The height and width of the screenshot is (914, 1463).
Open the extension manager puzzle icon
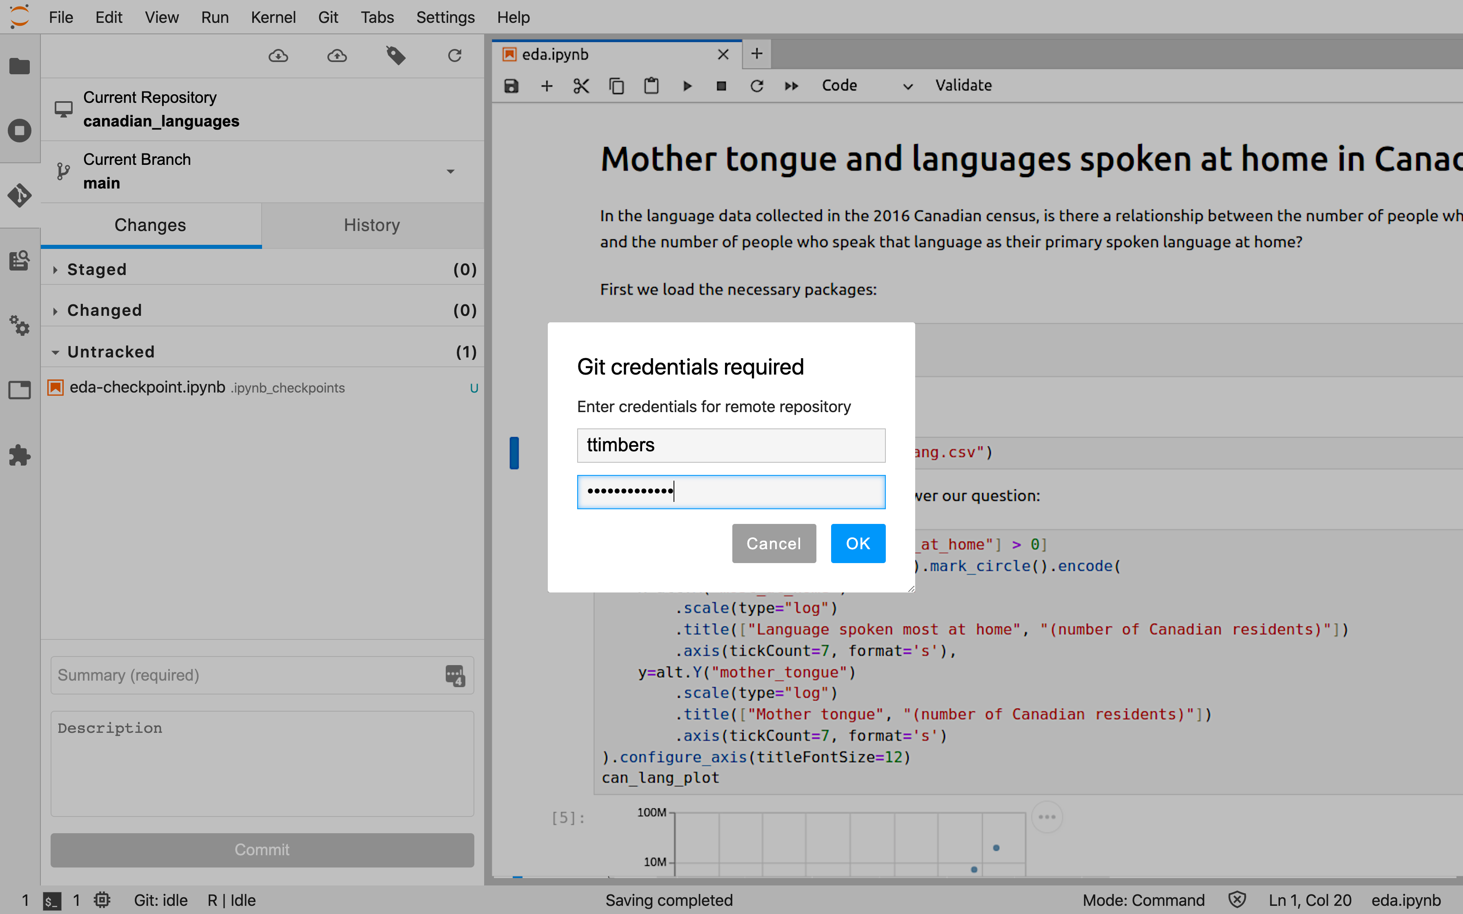19,455
